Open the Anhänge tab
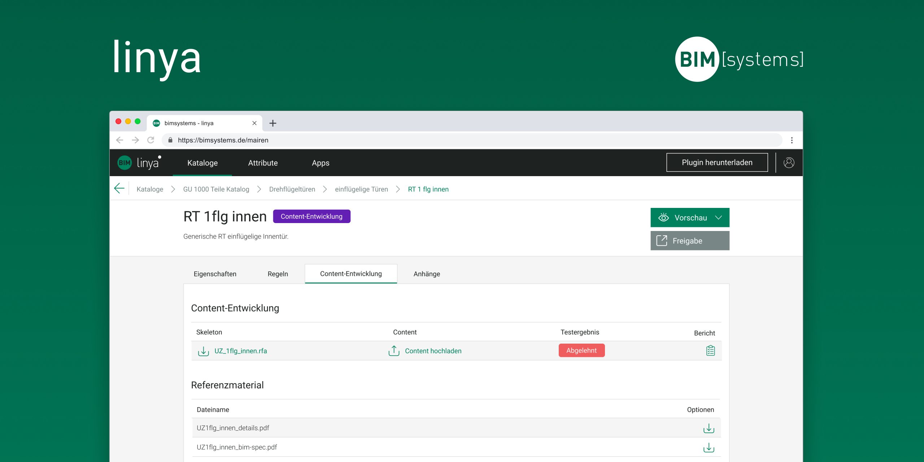This screenshot has width=924, height=462. (x=427, y=274)
